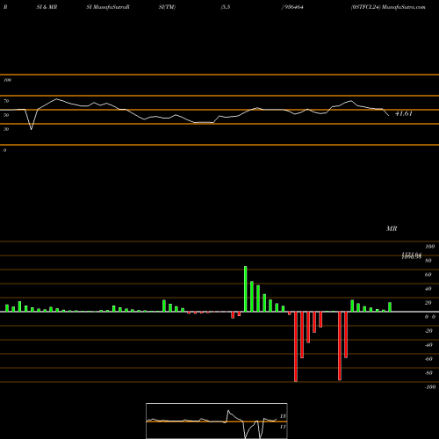Click the MR axis label 80
The height and width of the screenshot is (439, 439).
coord(428,261)
